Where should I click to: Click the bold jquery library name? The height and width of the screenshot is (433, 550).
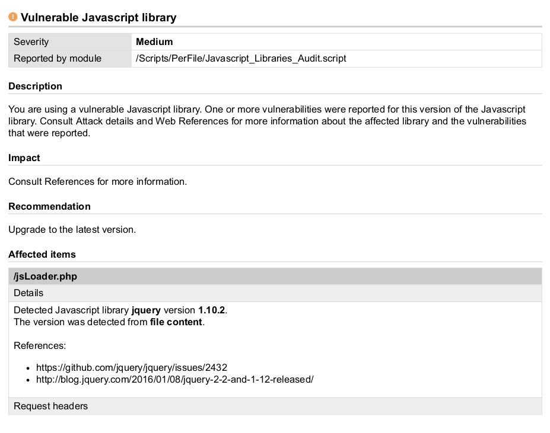(x=146, y=310)
